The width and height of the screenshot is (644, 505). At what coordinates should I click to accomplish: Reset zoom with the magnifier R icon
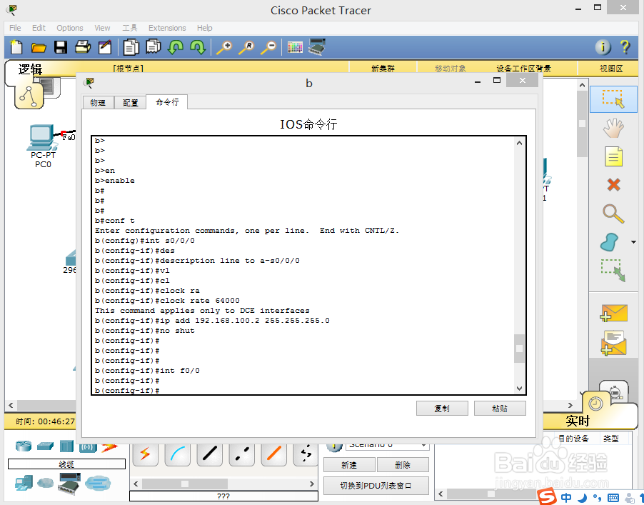coord(246,48)
